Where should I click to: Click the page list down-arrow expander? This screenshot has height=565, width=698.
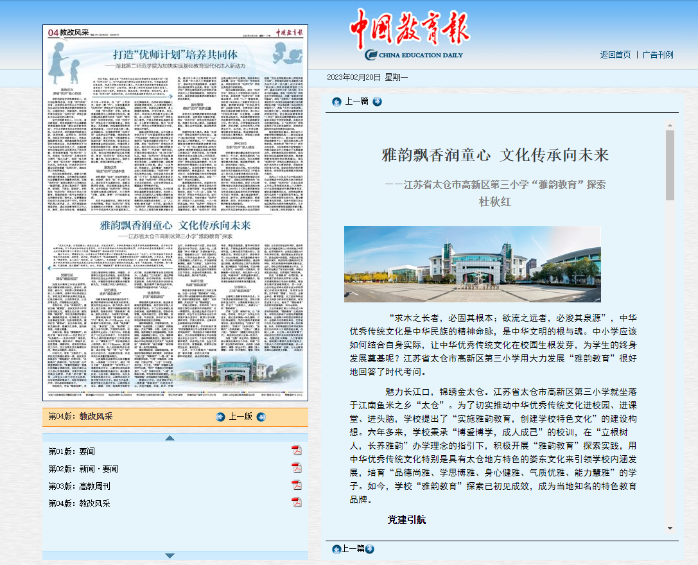170,555
